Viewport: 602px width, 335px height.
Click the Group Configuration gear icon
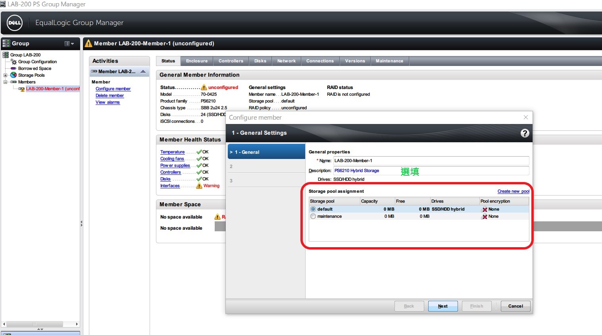[x=13, y=62]
